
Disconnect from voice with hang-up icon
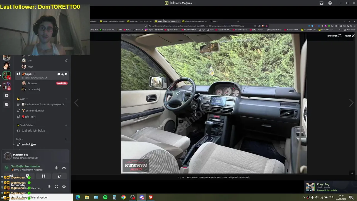pos(64,168)
